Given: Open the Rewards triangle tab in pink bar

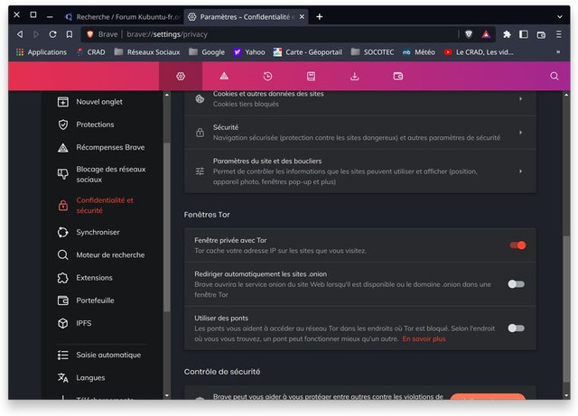Looking at the screenshot, I should tap(224, 77).
